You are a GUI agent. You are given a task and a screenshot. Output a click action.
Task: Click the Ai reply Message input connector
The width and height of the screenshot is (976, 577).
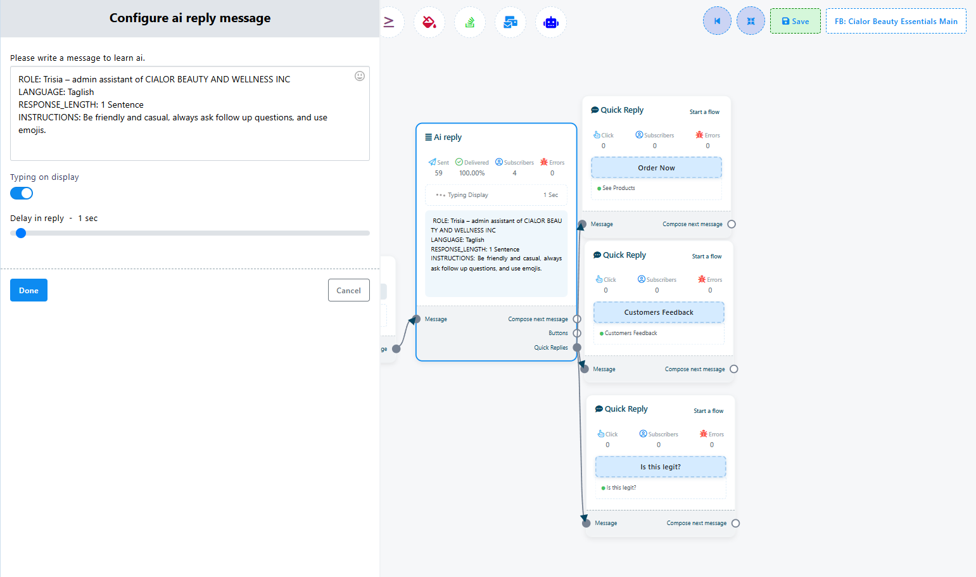click(x=416, y=319)
